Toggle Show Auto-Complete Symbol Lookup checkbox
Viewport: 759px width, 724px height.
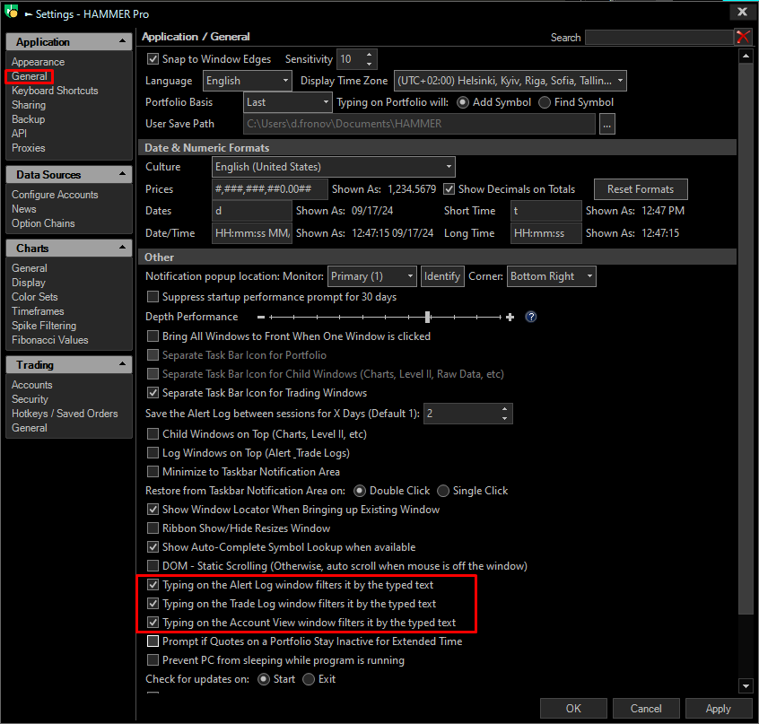tap(153, 547)
